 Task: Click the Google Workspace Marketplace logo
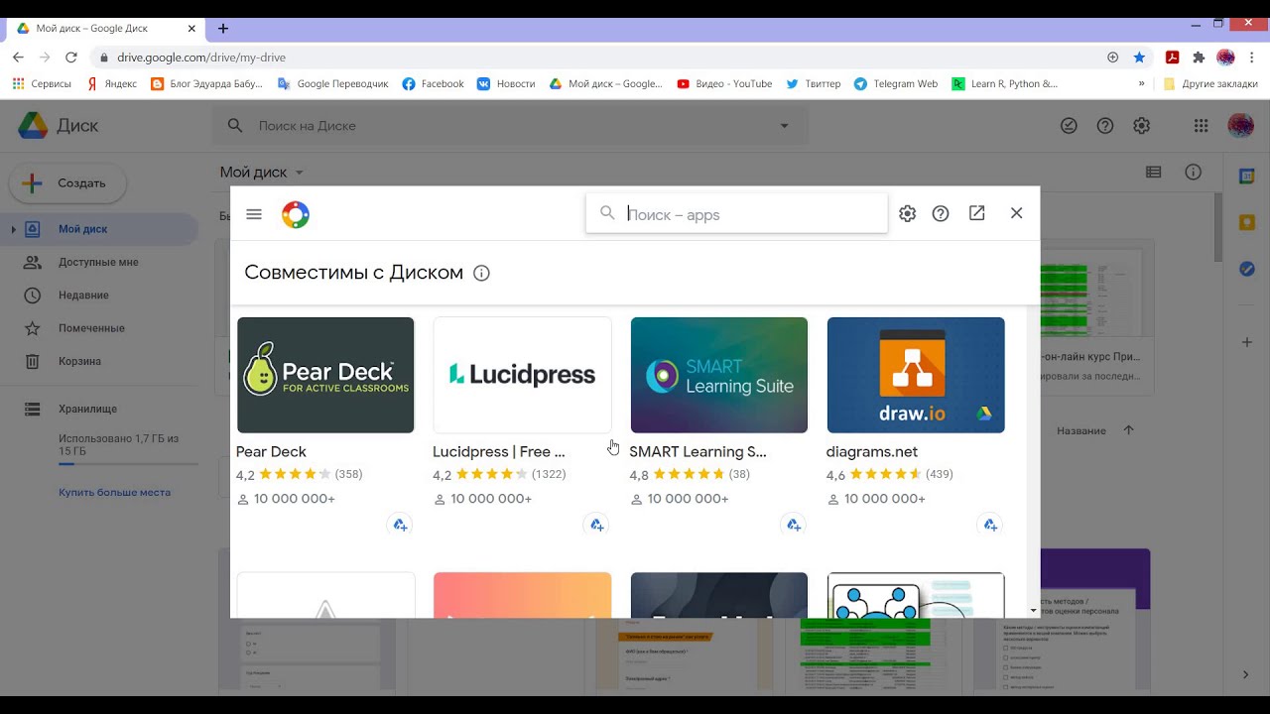tap(296, 214)
